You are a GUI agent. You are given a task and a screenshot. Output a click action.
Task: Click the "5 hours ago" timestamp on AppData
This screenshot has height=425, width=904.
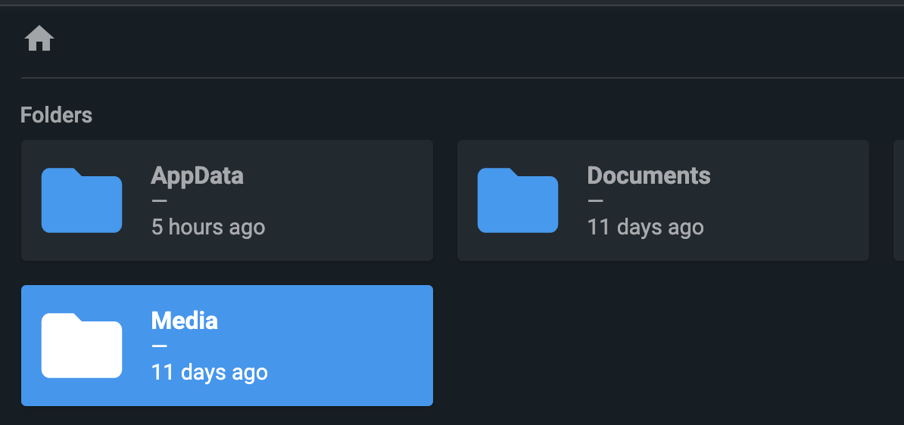pos(208,227)
